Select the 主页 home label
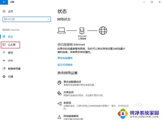Image resolution: width=162 pixels, height=120 pixels. click(10, 11)
